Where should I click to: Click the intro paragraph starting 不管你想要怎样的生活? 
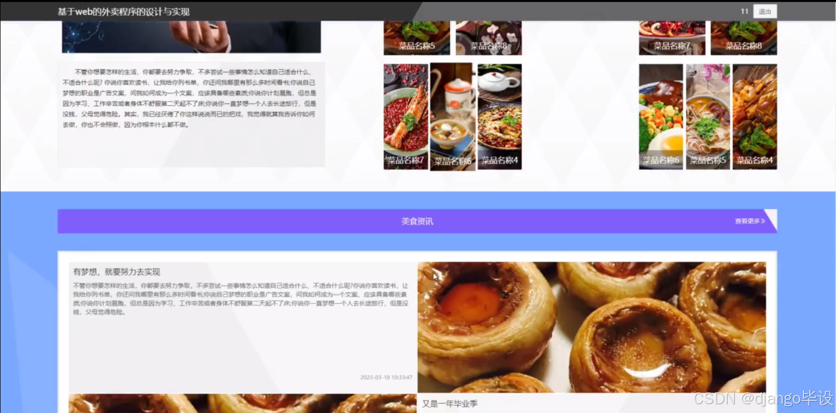pos(189,98)
